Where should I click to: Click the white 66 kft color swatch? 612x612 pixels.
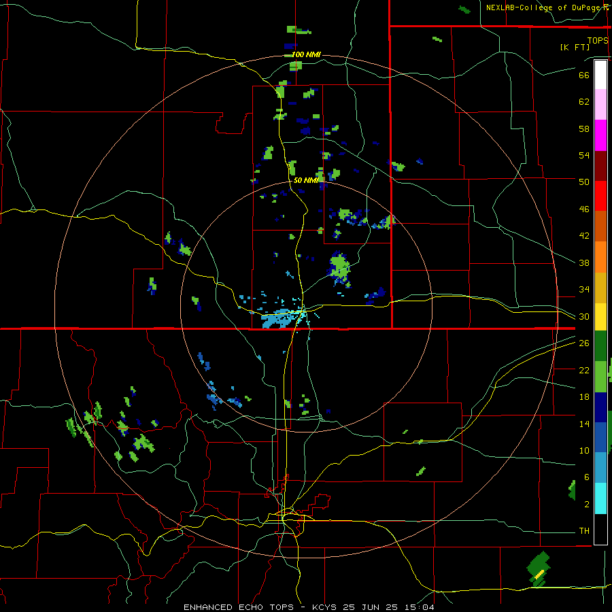click(600, 75)
